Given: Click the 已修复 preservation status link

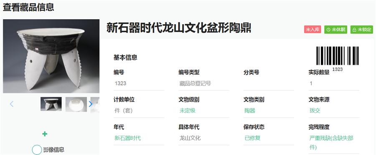Looking at the screenshot, I should pyautogui.click(x=252, y=138).
